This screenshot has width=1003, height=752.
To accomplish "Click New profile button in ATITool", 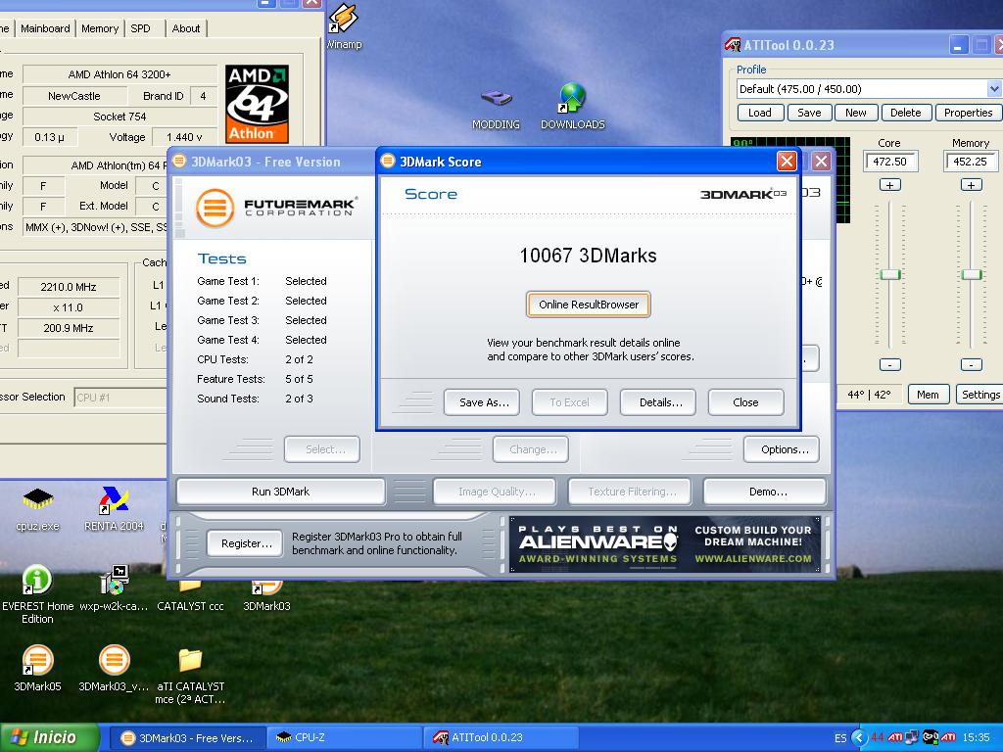I will click(x=856, y=113).
